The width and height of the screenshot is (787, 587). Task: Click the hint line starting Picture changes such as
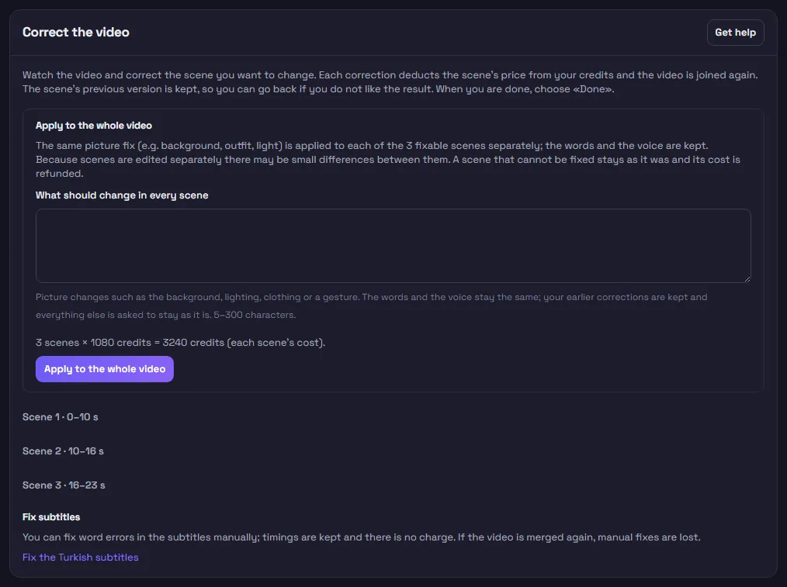(372, 297)
